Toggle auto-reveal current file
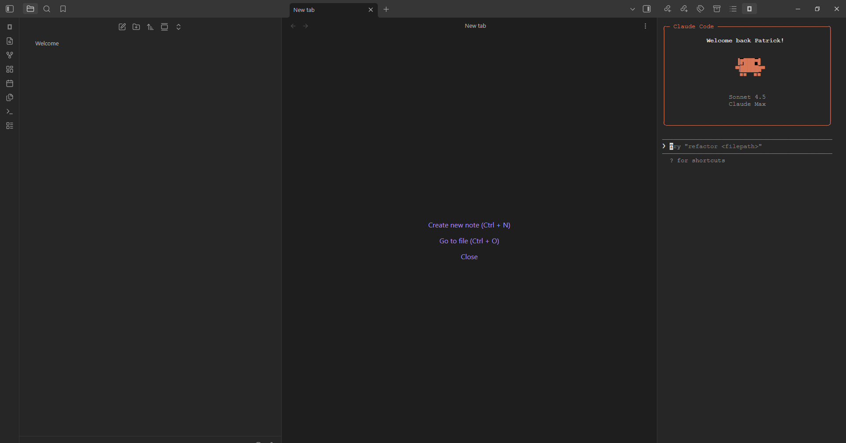The image size is (846, 443). pyautogui.click(x=164, y=27)
